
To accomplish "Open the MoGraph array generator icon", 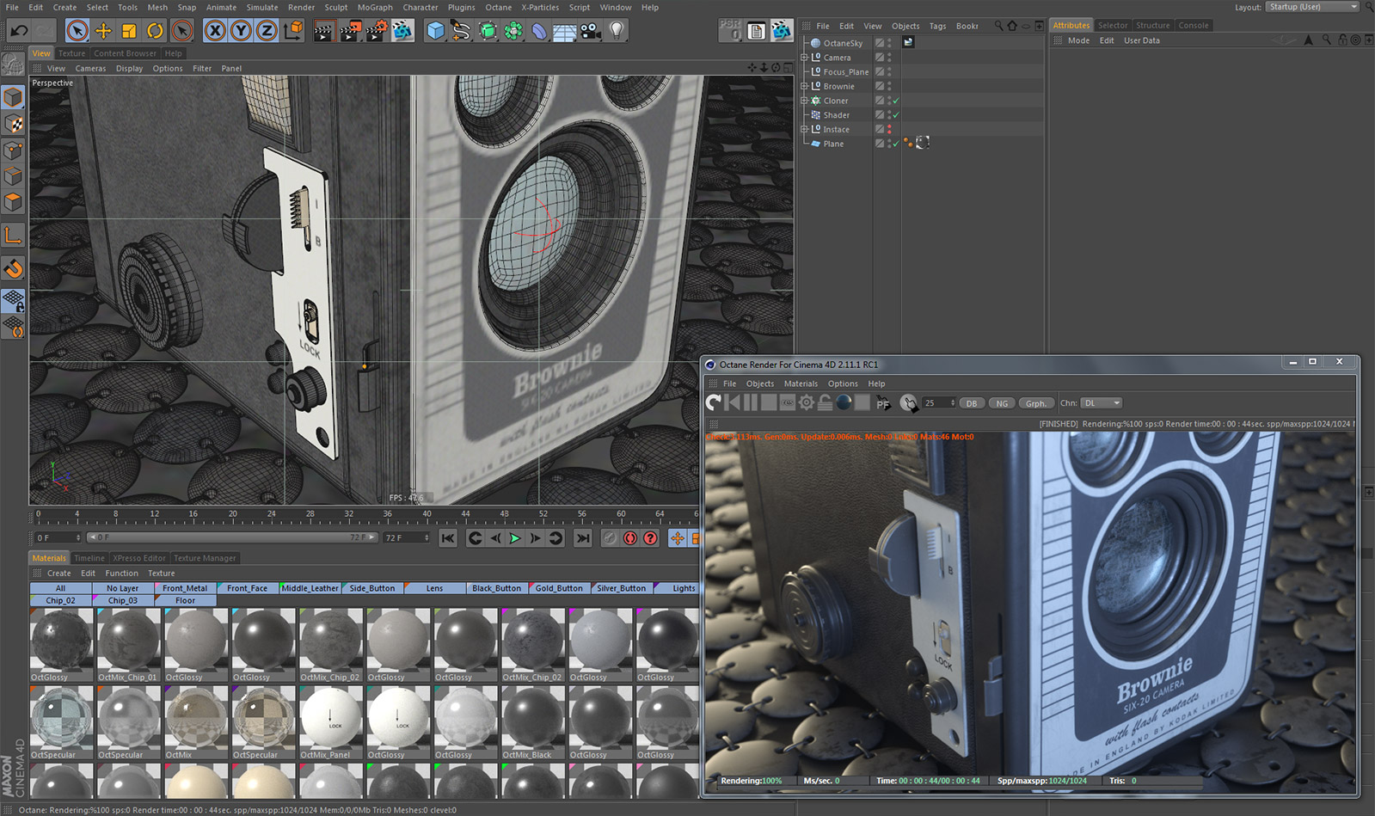I will click(x=513, y=31).
